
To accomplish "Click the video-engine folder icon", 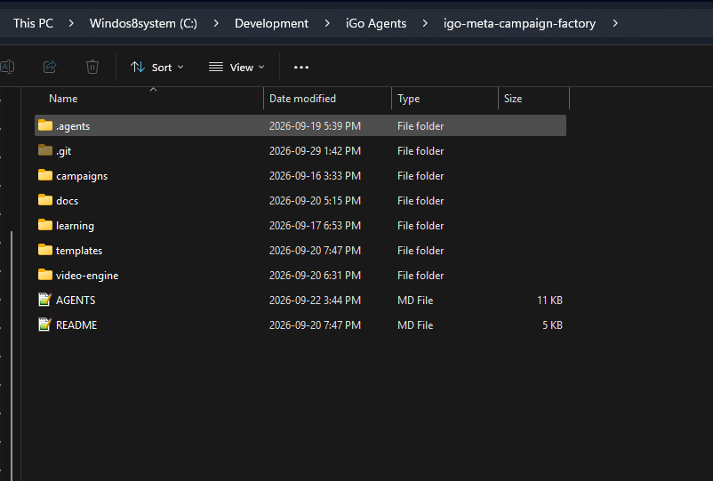I will tap(45, 275).
